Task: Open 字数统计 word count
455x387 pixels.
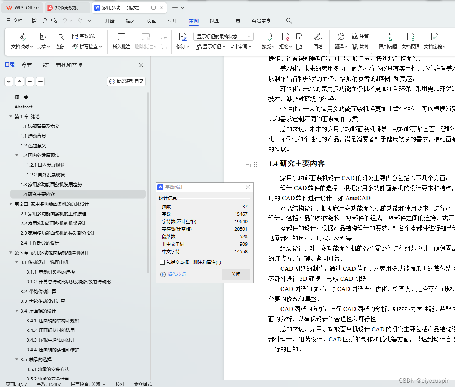Action: 85,36
